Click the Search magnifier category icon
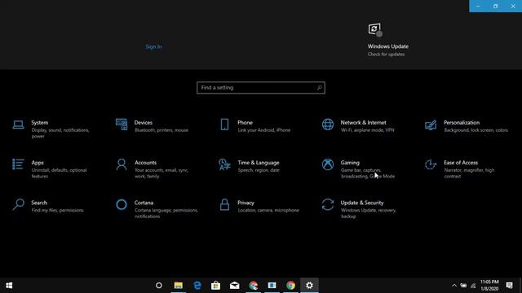Viewport: 522px width, 293px height. coord(18,204)
